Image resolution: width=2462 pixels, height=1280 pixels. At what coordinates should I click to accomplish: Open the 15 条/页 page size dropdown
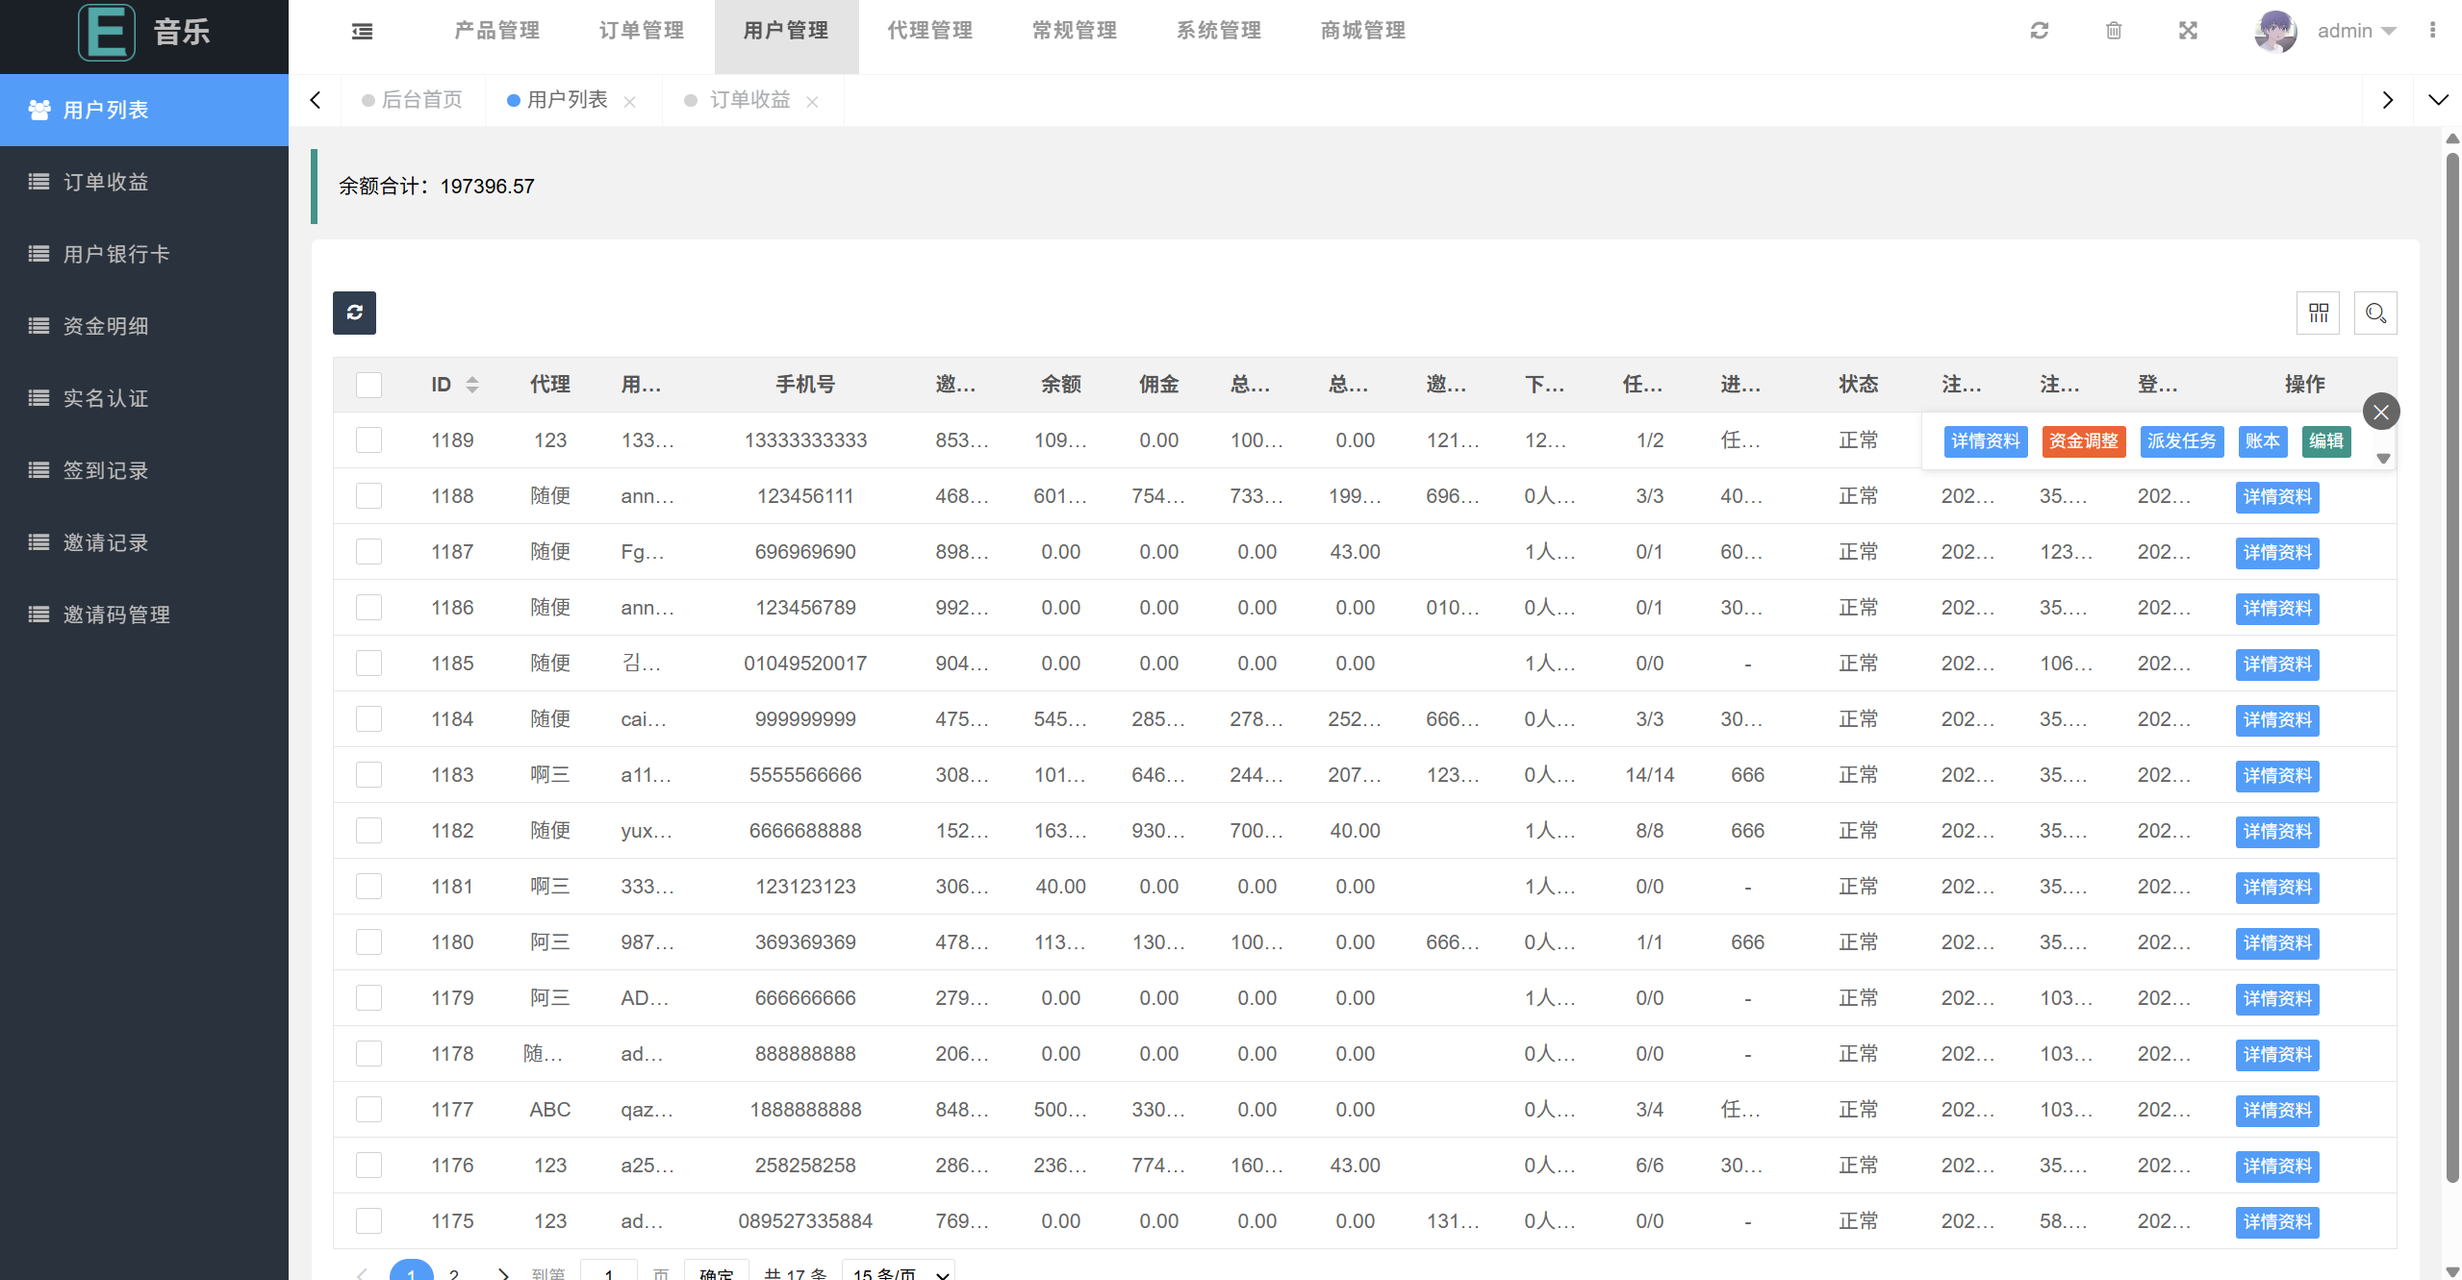899,1271
